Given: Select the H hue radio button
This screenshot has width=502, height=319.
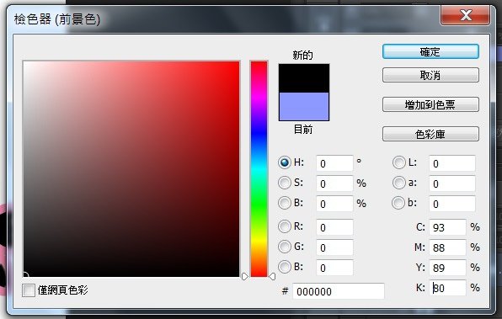Looking at the screenshot, I should [x=285, y=162].
